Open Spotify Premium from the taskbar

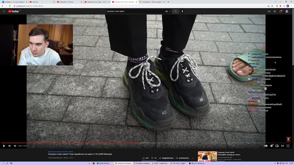[103, 163]
